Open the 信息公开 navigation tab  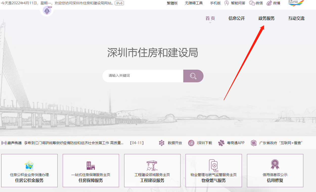(237, 18)
